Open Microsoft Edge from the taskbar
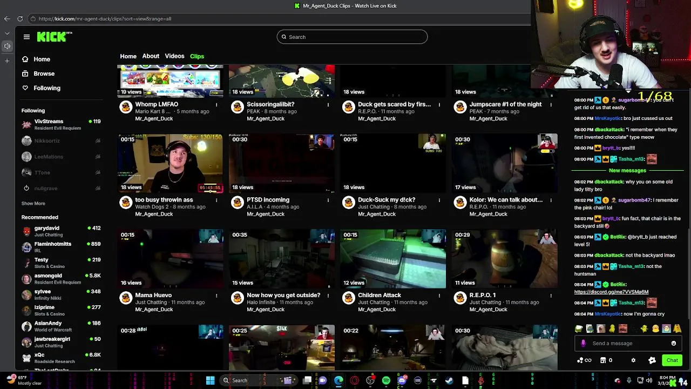The height and width of the screenshot is (389, 691). pos(338,380)
